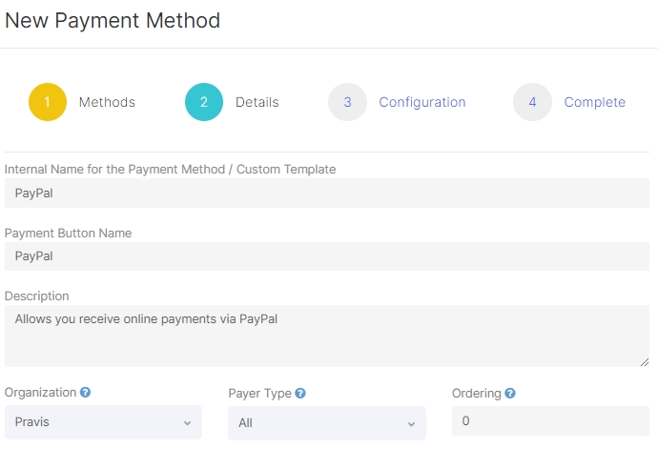The width and height of the screenshot is (658, 449).
Task: Select the Details step label
Action: 257,102
